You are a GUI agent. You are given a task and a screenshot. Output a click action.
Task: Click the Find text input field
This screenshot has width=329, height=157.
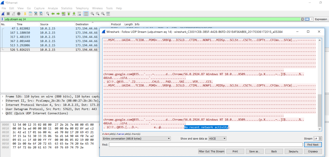point(206,145)
